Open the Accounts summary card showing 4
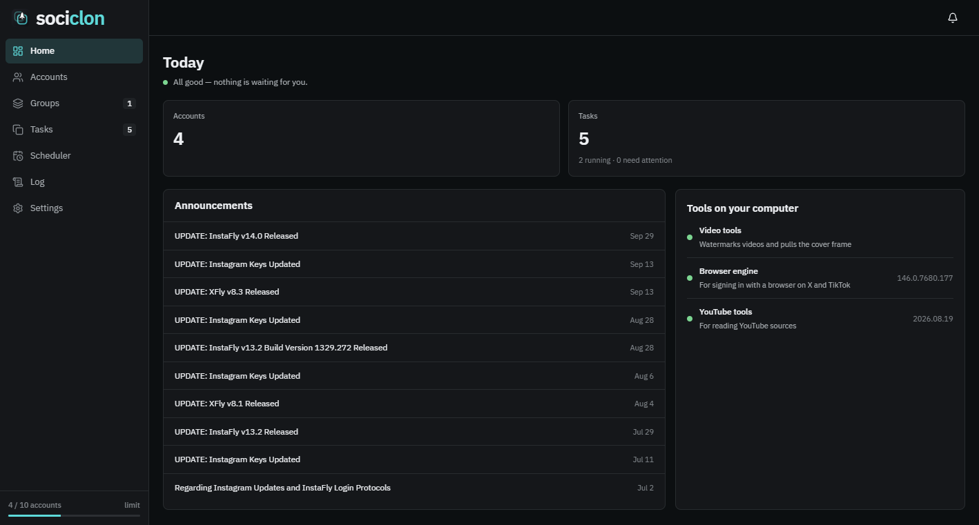 pyautogui.click(x=361, y=138)
